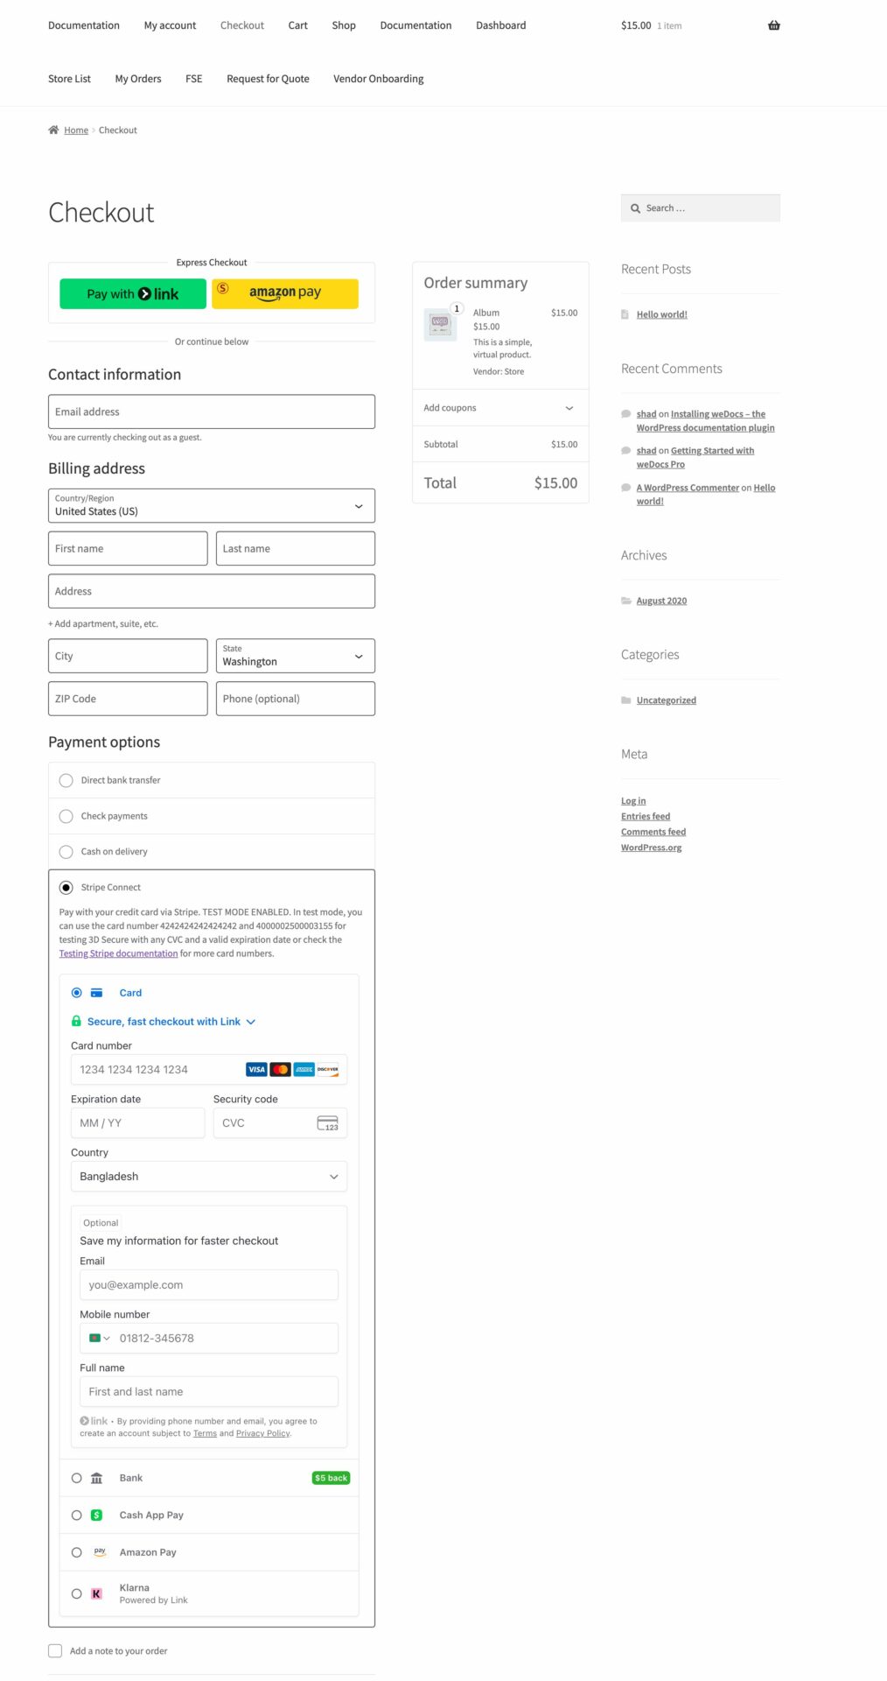This screenshot has height=1681, width=887.
Task: Click the Album product thumbnail
Action: (440, 324)
